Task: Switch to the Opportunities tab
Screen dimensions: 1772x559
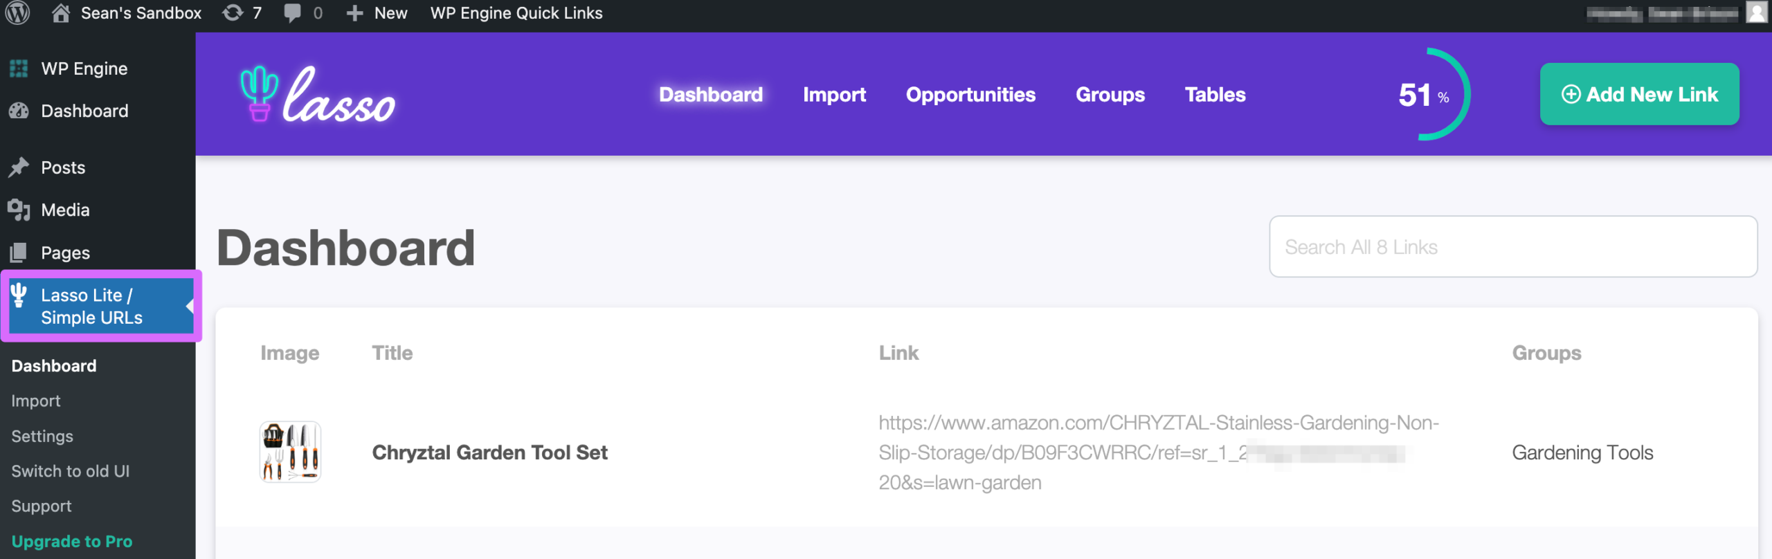Action: [x=970, y=95]
